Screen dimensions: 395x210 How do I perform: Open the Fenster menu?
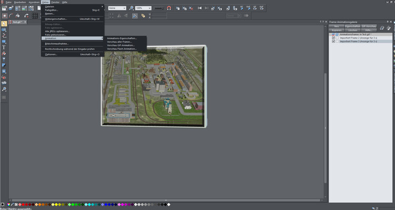pyautogui.click(x=55, y=2)
